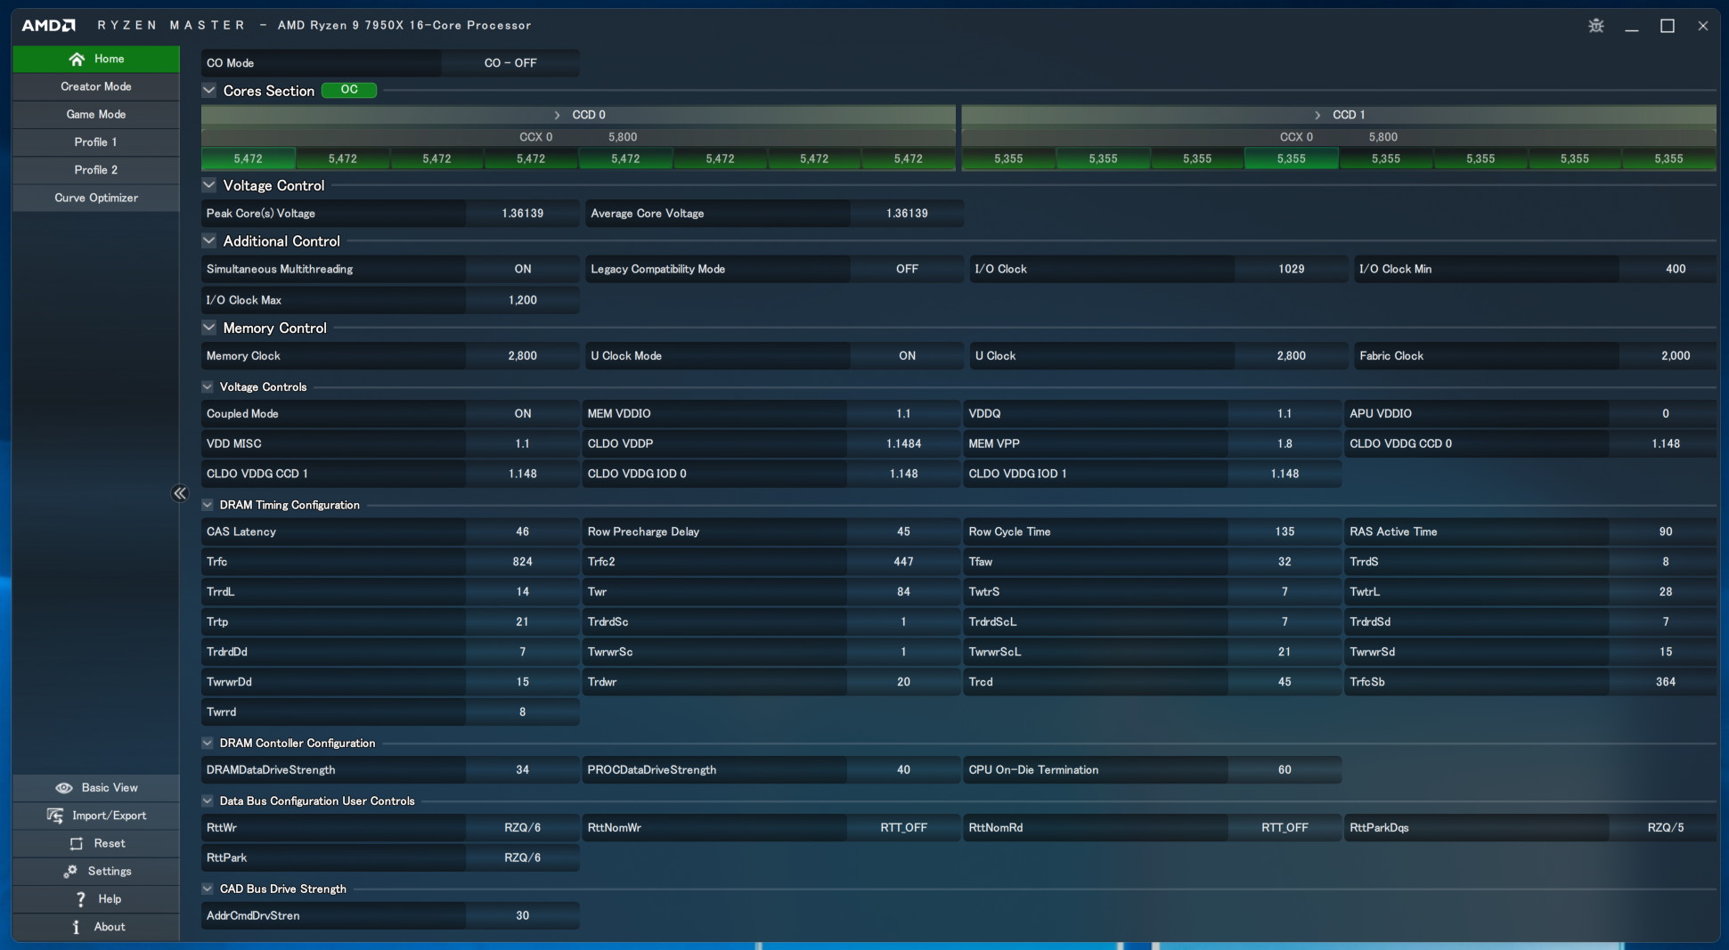Toggle Legacy Compatibility Mode OFF value

(907, 269)
